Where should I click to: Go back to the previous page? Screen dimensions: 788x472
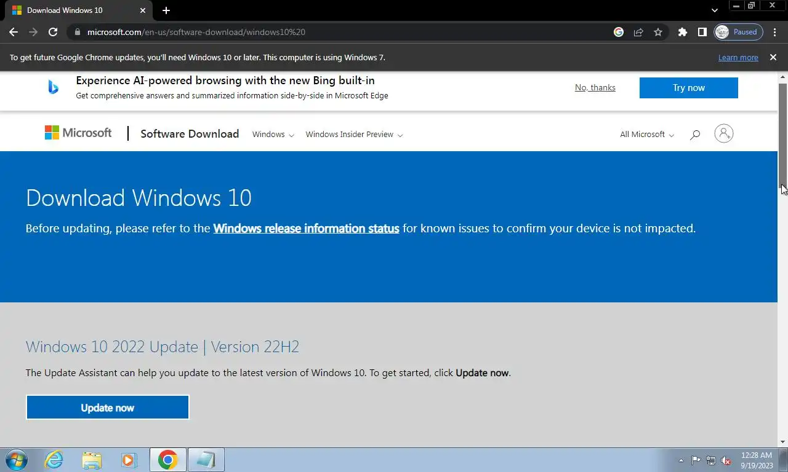coord(14,32)
